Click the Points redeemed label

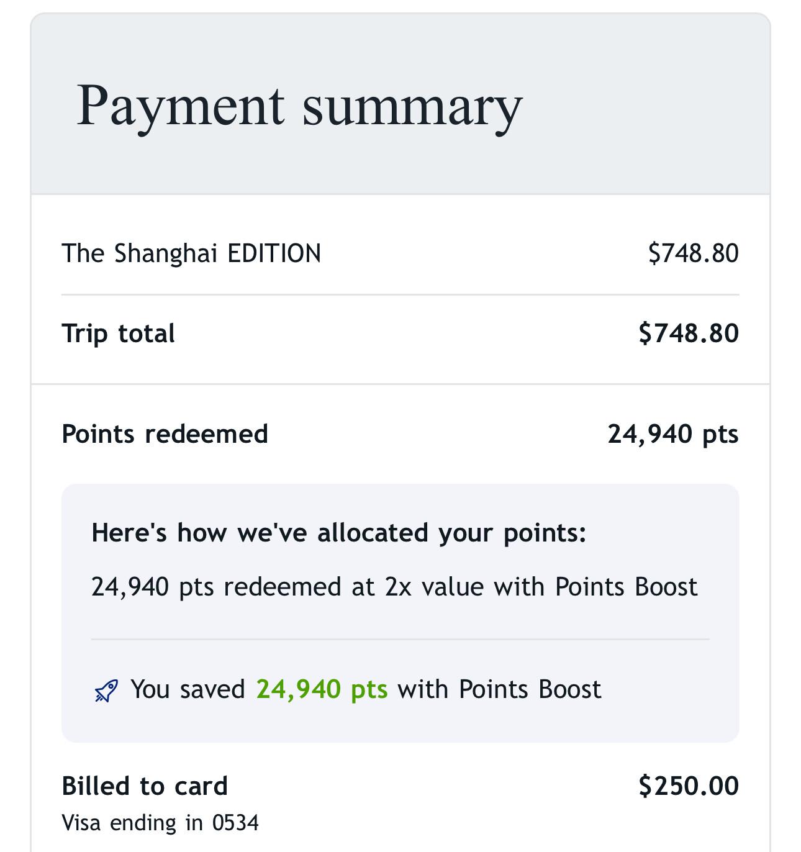(165, 434)
